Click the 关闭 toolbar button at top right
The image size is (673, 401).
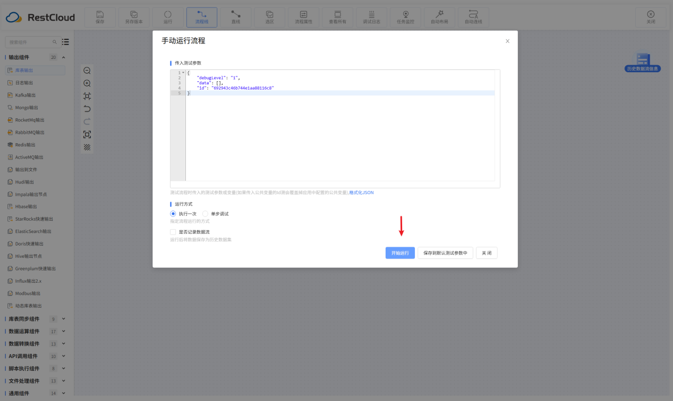pyautogui.click(x=651, y=17)
